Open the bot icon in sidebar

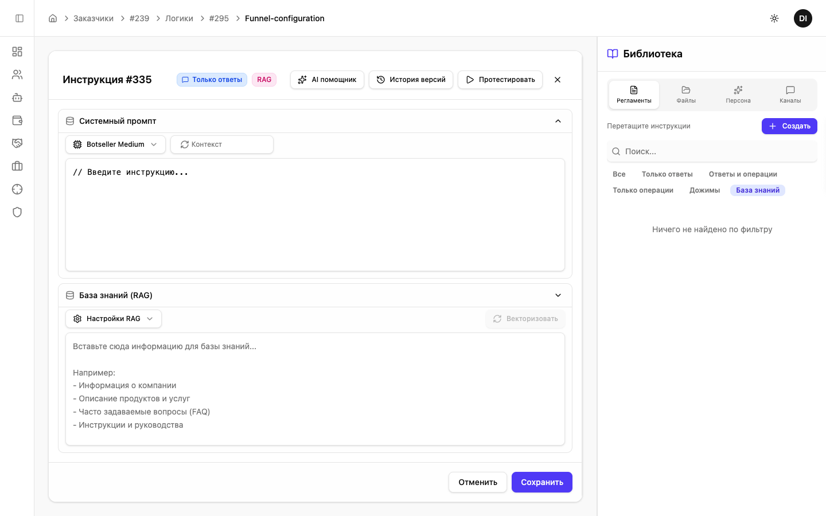(17, 97)
